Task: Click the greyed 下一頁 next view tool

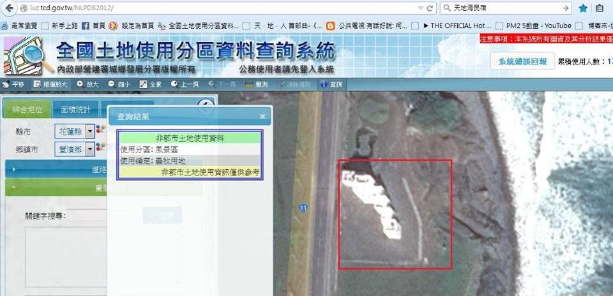Action: coord(222,84)
